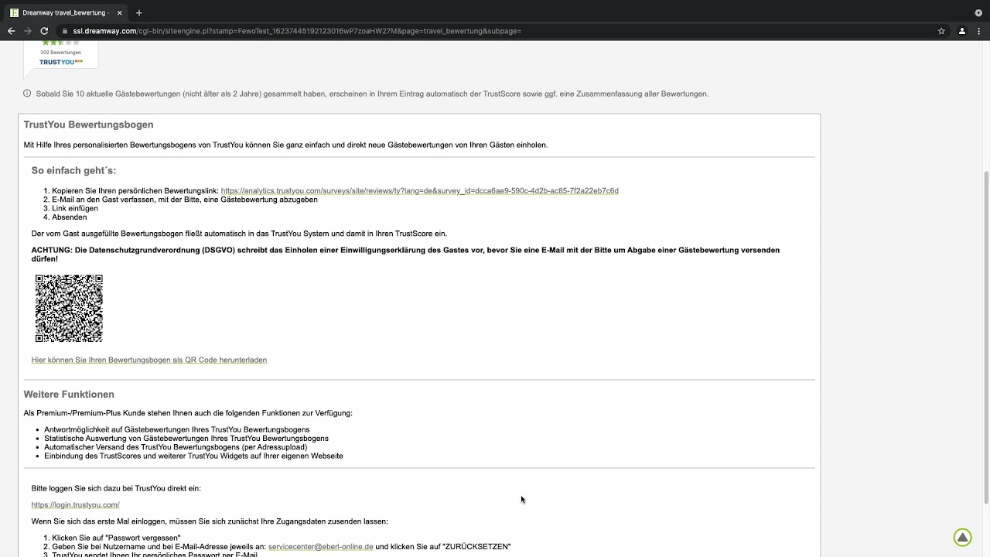The image size is (990, 557).
Task: Click the 'Statistische Auswertung von Gästebewertungen' bullet
Action: (x=186, y=439)
